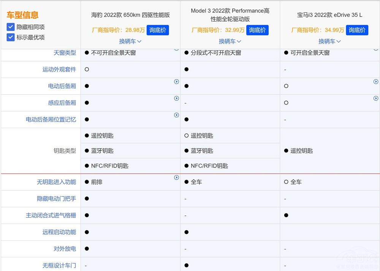Screen dimensions: 380x271
Task: Click 询底价 button for Model 3
Action: 257,30
